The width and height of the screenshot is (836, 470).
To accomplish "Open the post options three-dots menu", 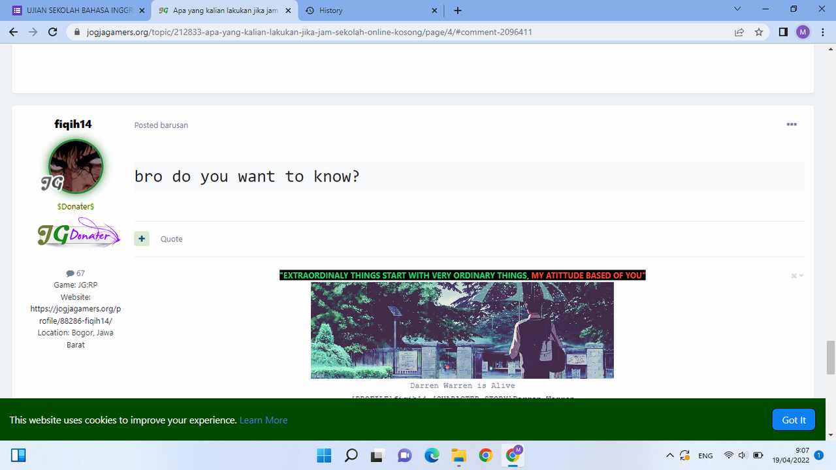I will (x=792, y=125).
